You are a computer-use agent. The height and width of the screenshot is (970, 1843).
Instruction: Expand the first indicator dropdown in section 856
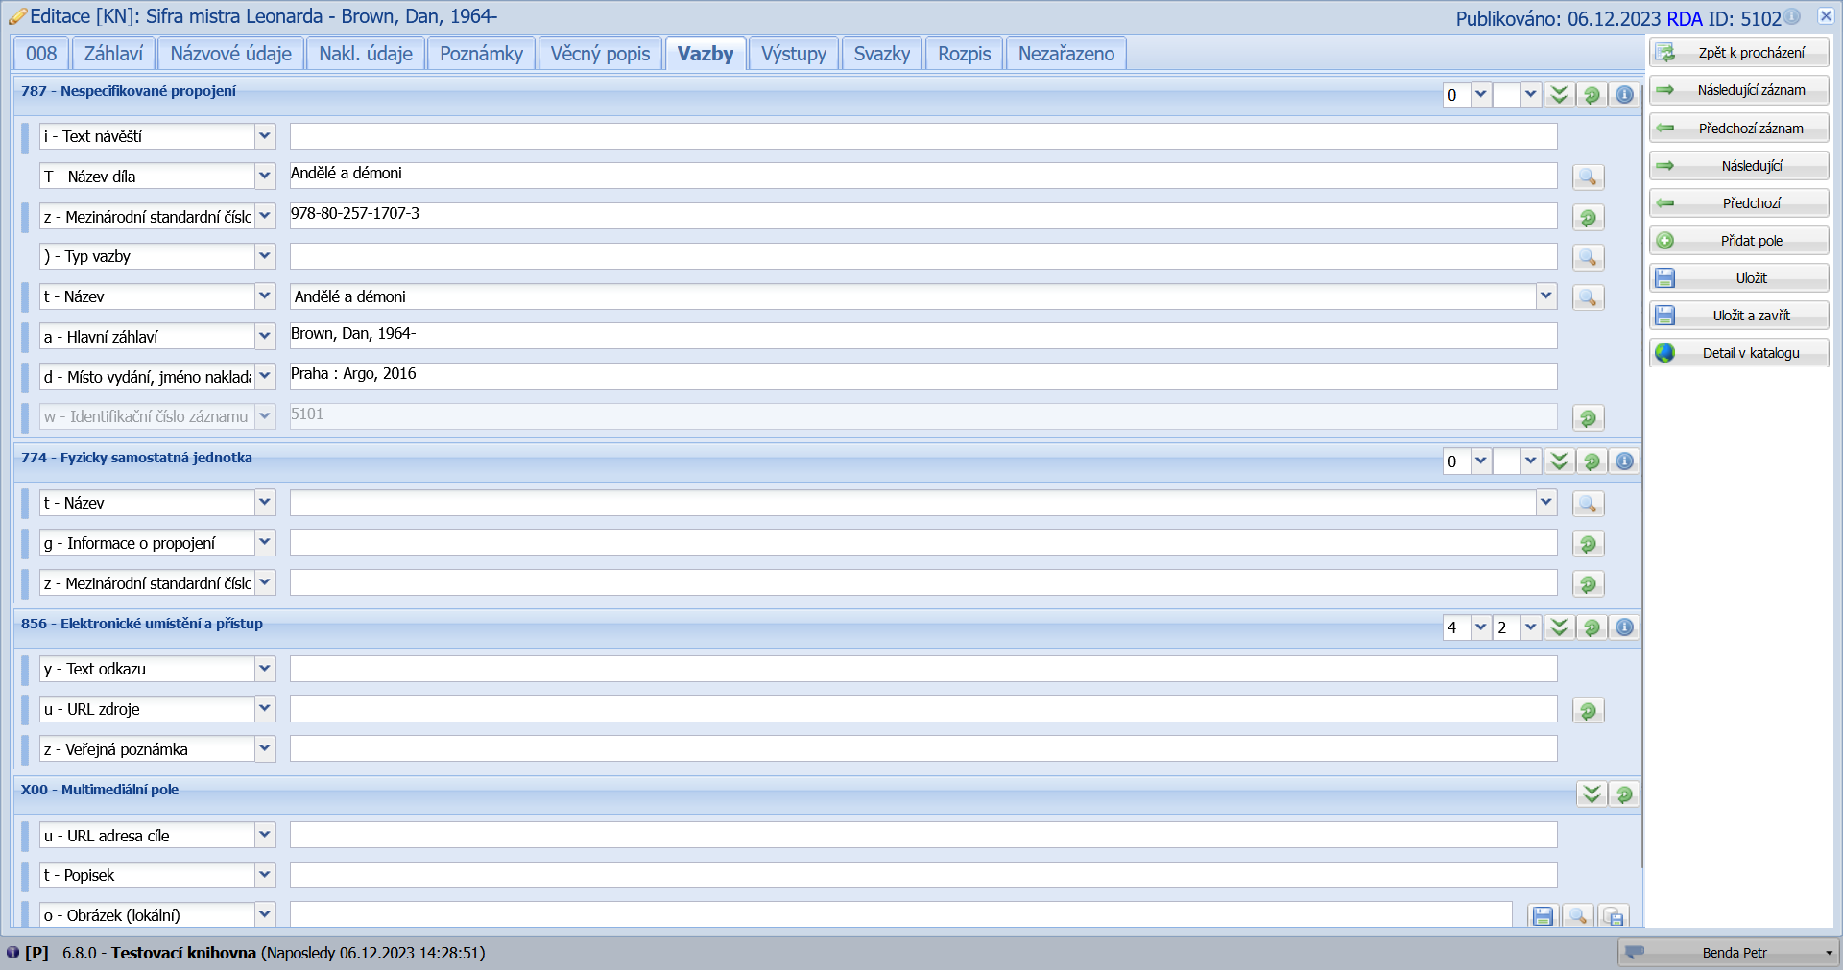(x=1480, y=627)
